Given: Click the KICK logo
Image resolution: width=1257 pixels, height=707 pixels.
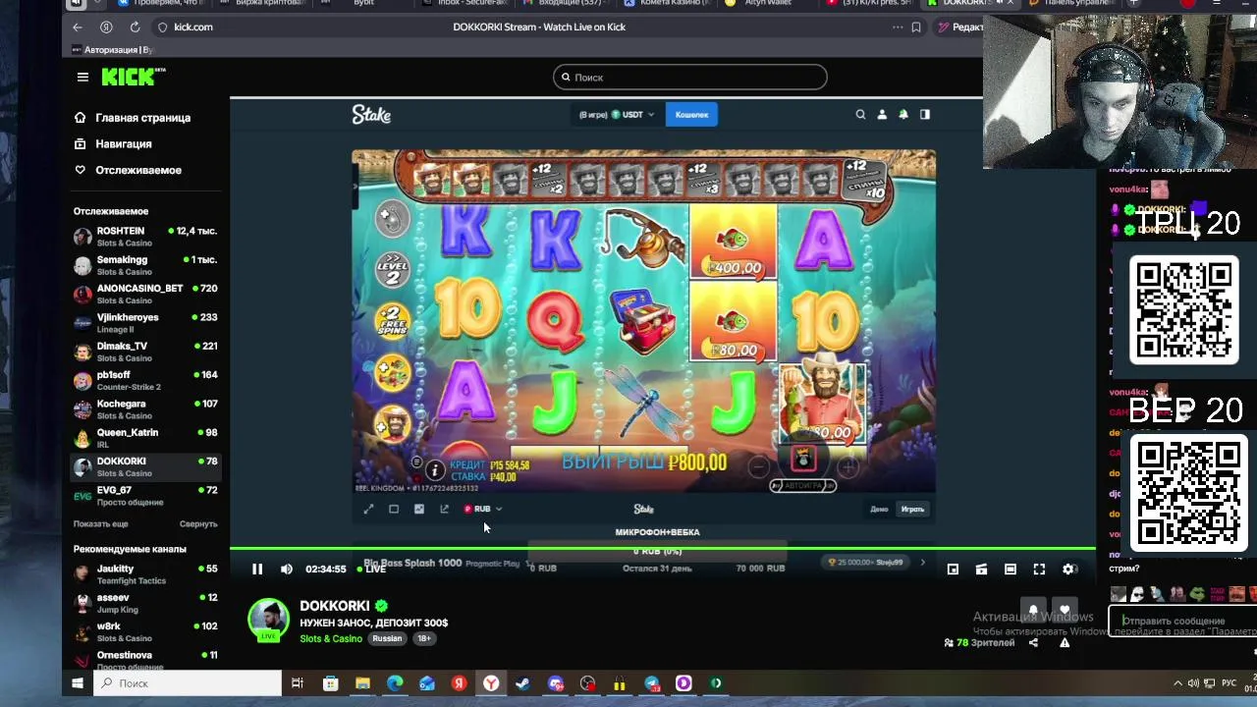Looking at the screenshot, I should coord(134,77).
